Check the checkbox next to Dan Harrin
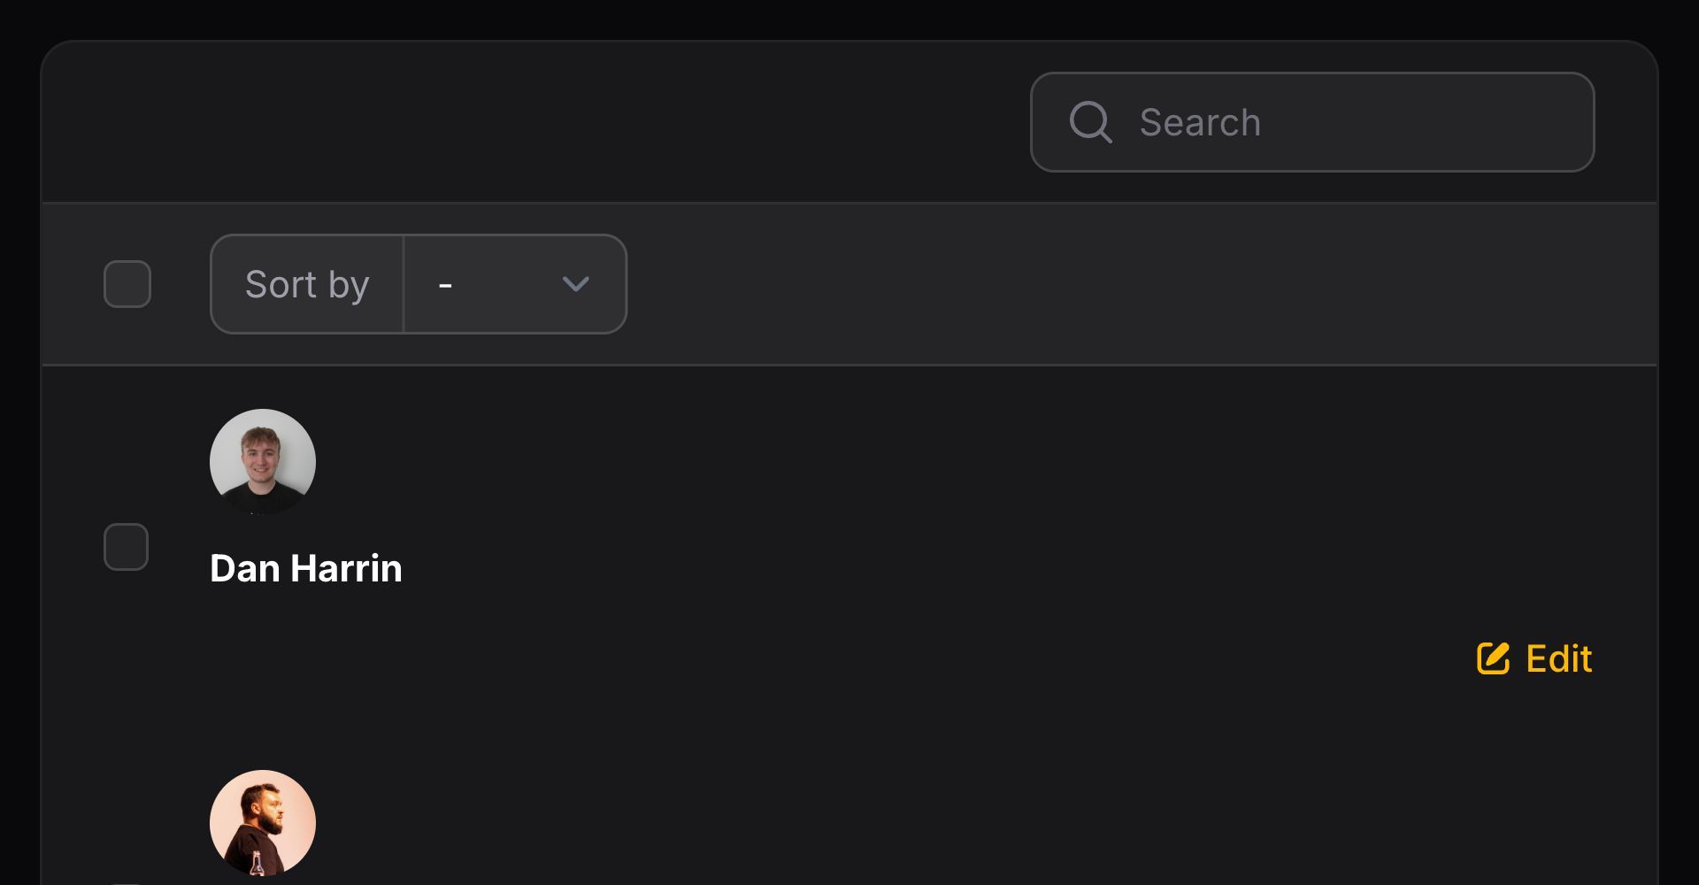Viewport: 1699px width, 885px height. point(126,546)
